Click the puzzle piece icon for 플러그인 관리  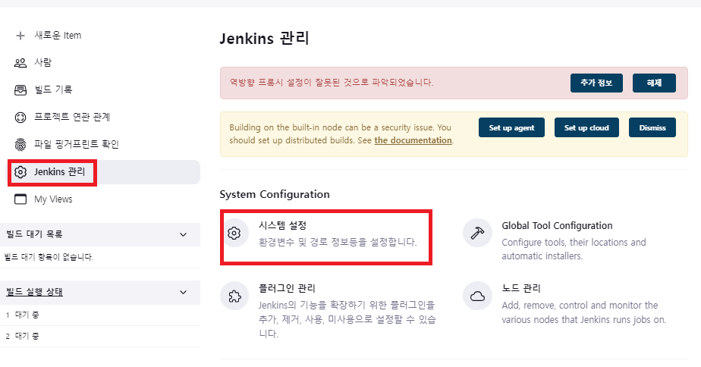[x=234, y=296]
